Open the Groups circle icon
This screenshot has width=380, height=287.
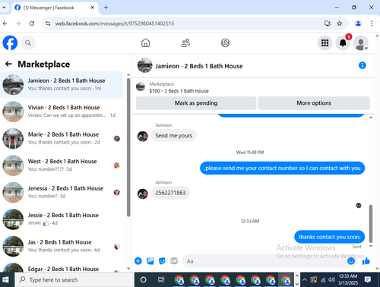coord(225,43)
